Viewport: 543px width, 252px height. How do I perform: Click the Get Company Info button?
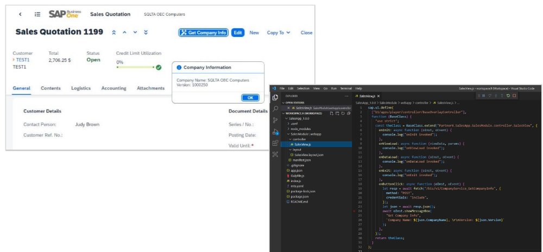203,33
